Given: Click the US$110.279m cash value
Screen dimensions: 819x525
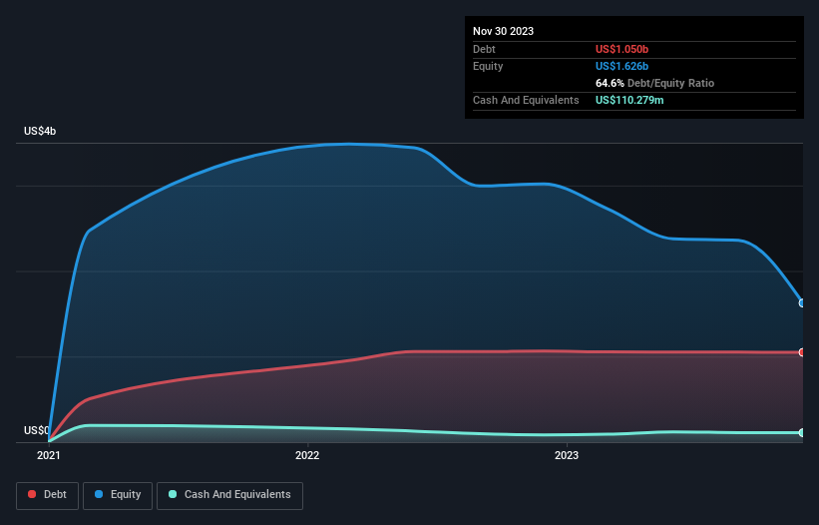Looking at the screenshot, I should click(x=629, y=100).
